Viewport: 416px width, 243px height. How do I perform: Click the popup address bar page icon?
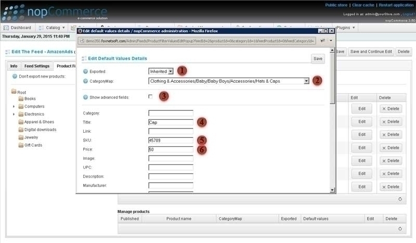pos(82,41)
